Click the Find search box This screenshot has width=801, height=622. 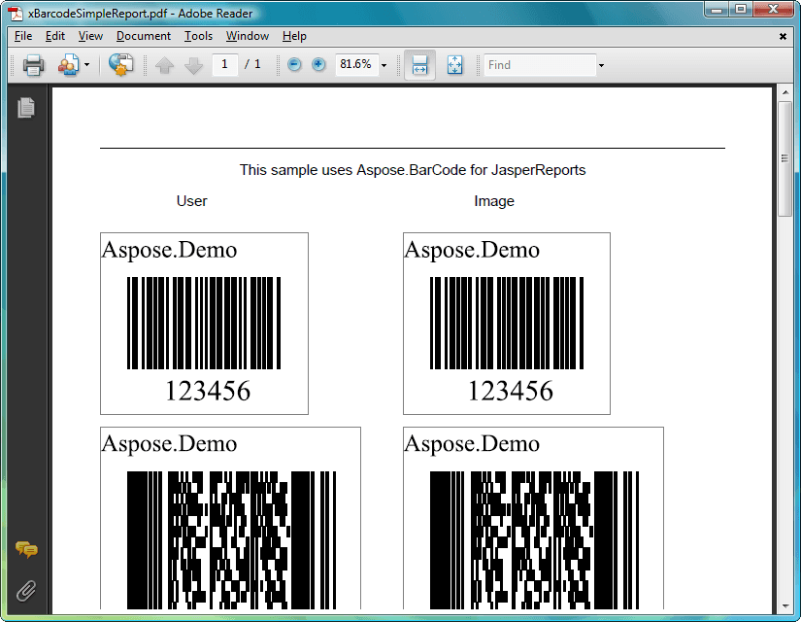[x=540, y=65]
